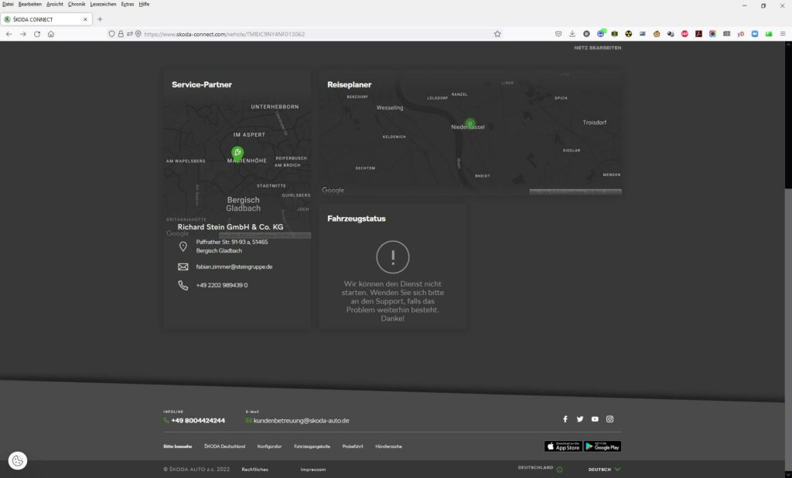Open the Adobe Acrobat extension
Screen dimensions: 792x478
click(698, 34)
